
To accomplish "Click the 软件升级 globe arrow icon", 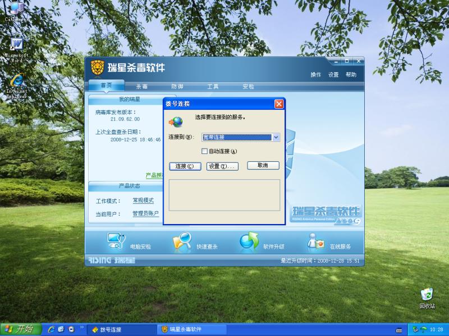I will (249, 242).
